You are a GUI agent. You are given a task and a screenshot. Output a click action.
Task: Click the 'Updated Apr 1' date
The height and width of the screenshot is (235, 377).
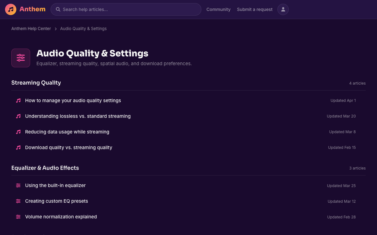click(x=343, y=101)
